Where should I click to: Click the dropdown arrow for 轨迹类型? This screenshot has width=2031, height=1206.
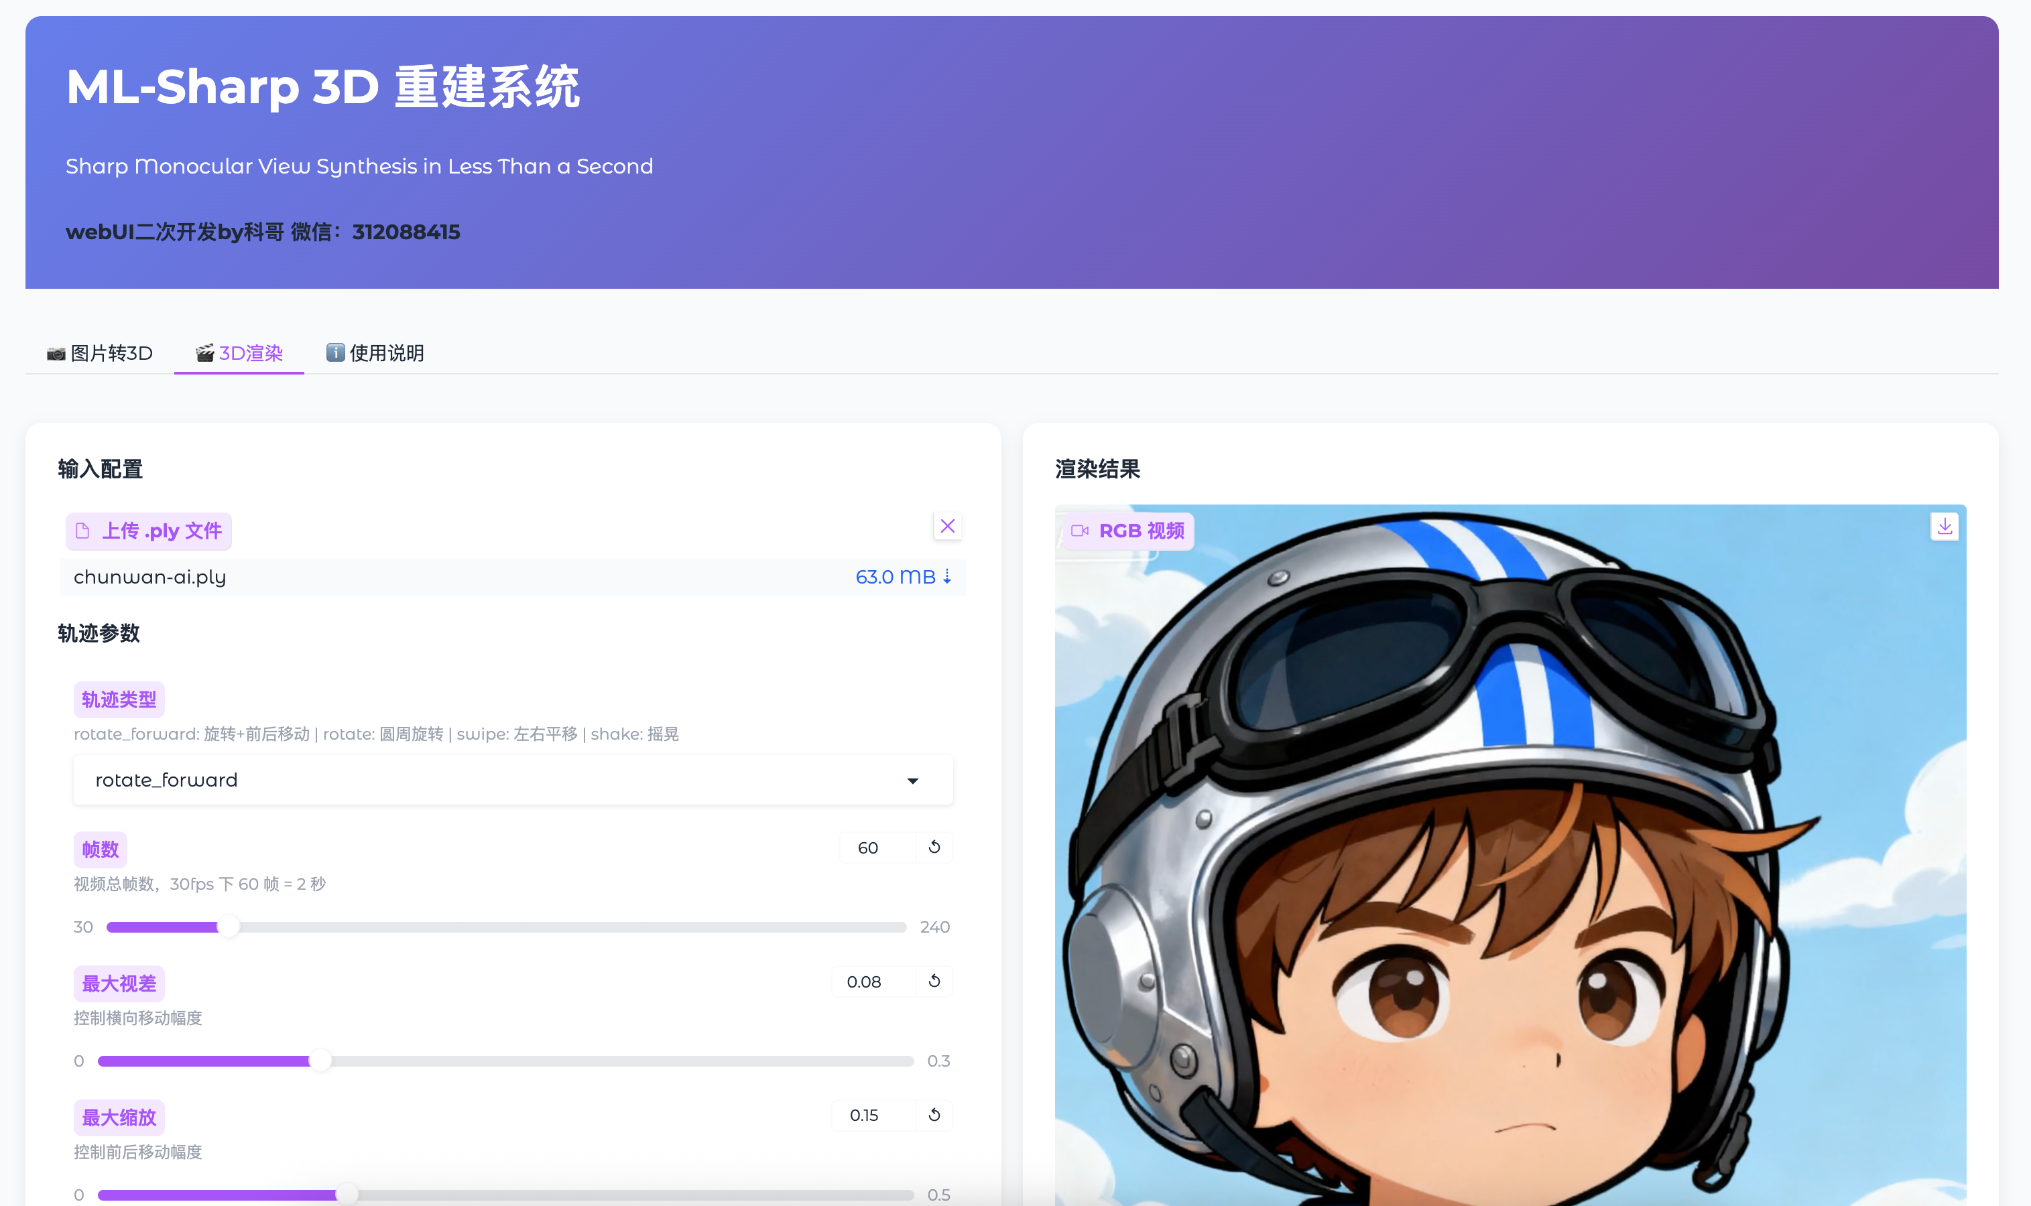point(912,781)
